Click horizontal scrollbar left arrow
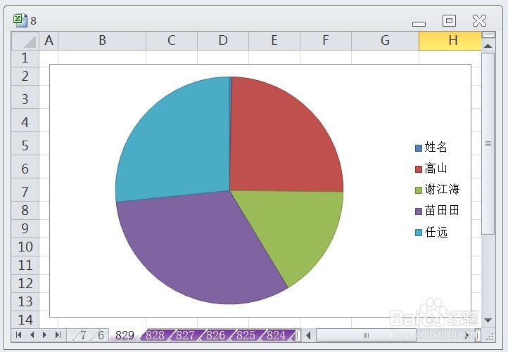The height and width of the screenshot is (352, 508). click(x=309, y=335)
